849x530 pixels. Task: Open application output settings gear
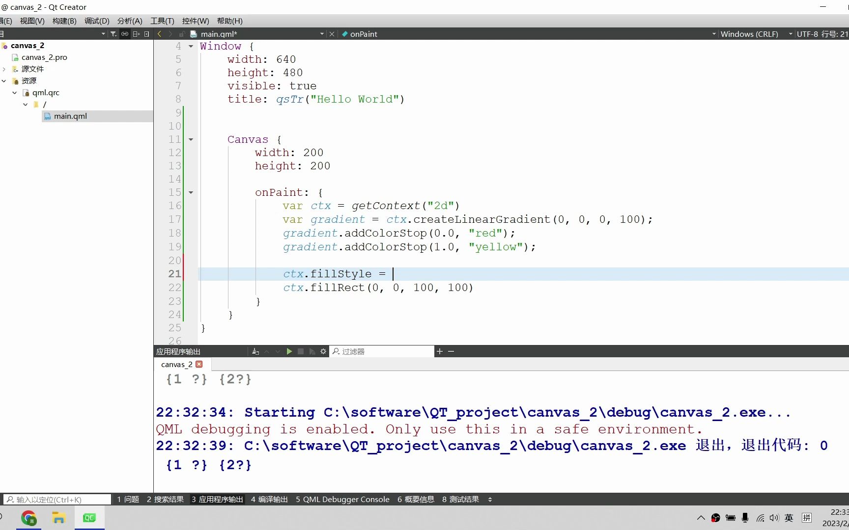point(323,351)
